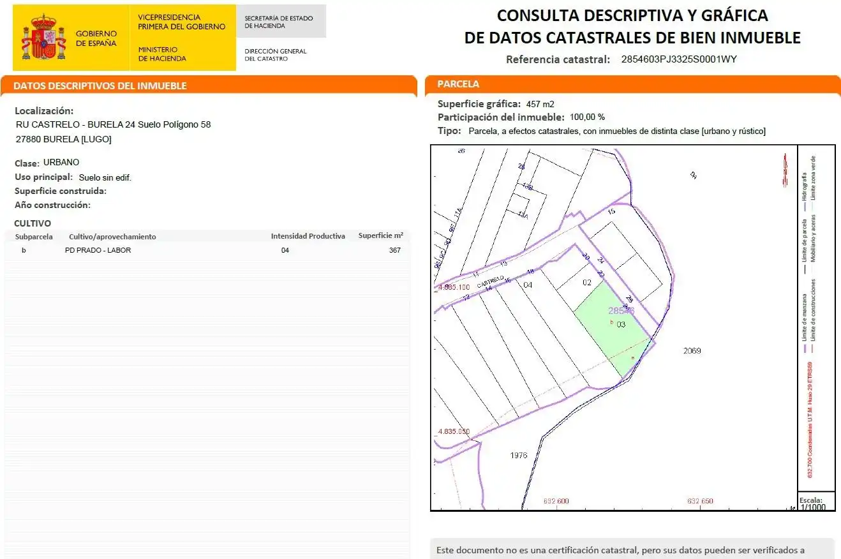Click the 'Tipo:' label

[x=449, y=131]
